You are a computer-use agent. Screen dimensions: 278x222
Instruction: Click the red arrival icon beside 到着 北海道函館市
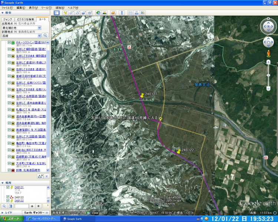(13, 170)
